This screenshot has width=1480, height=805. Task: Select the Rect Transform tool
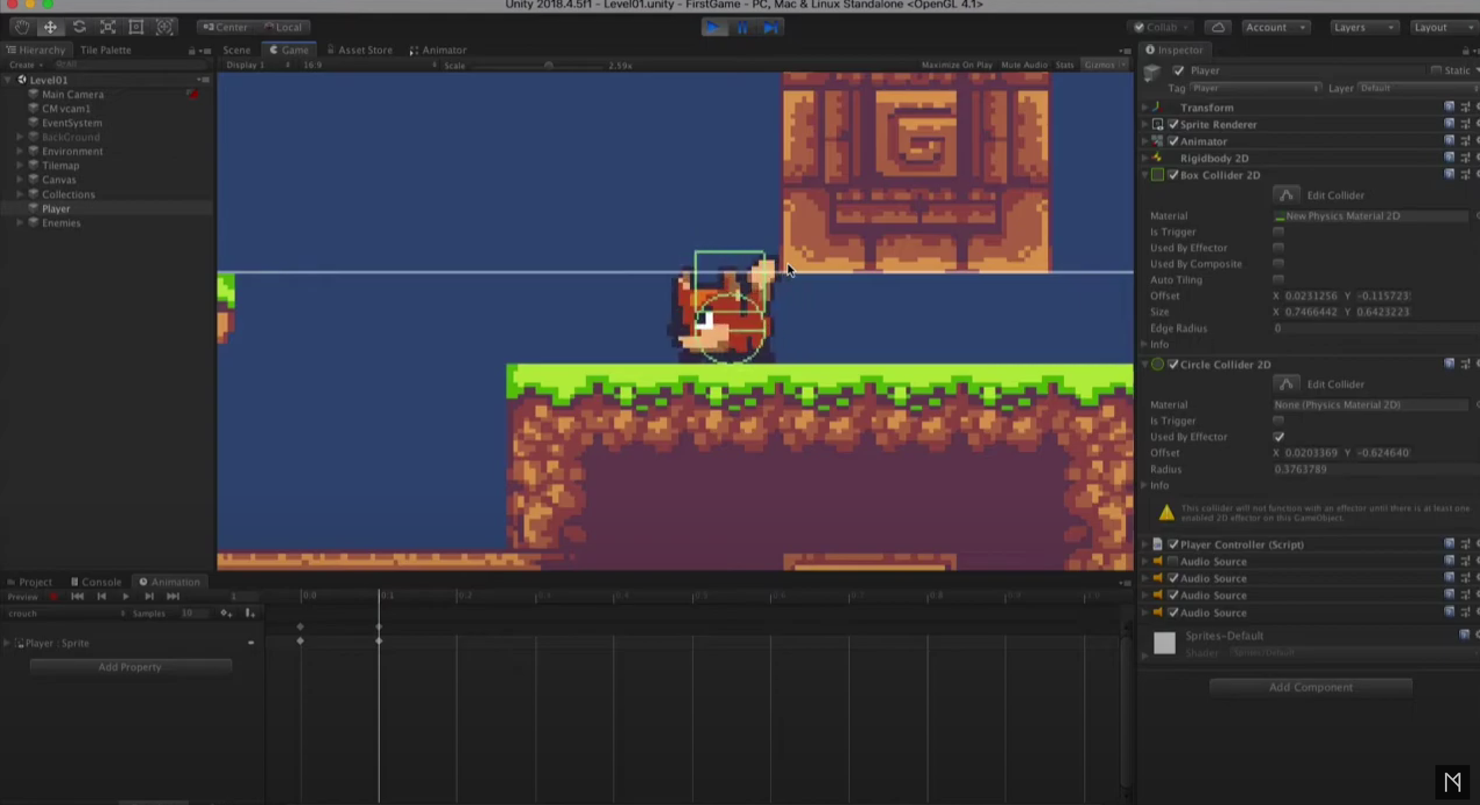[136, 27]
